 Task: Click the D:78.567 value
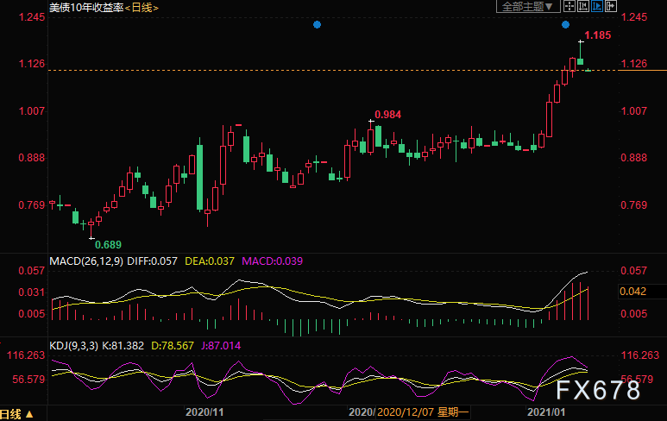173,346
